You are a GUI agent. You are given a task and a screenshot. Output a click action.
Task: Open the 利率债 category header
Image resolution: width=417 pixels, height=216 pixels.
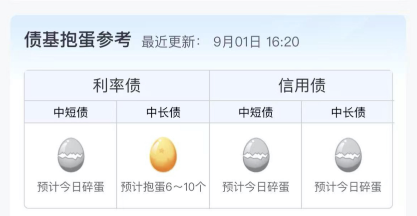click(x=117, y=85)
